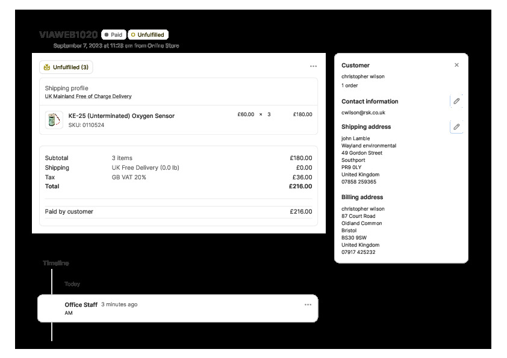Click the cwilson@rsk.co.uk email address

click(x=363, y=113)
